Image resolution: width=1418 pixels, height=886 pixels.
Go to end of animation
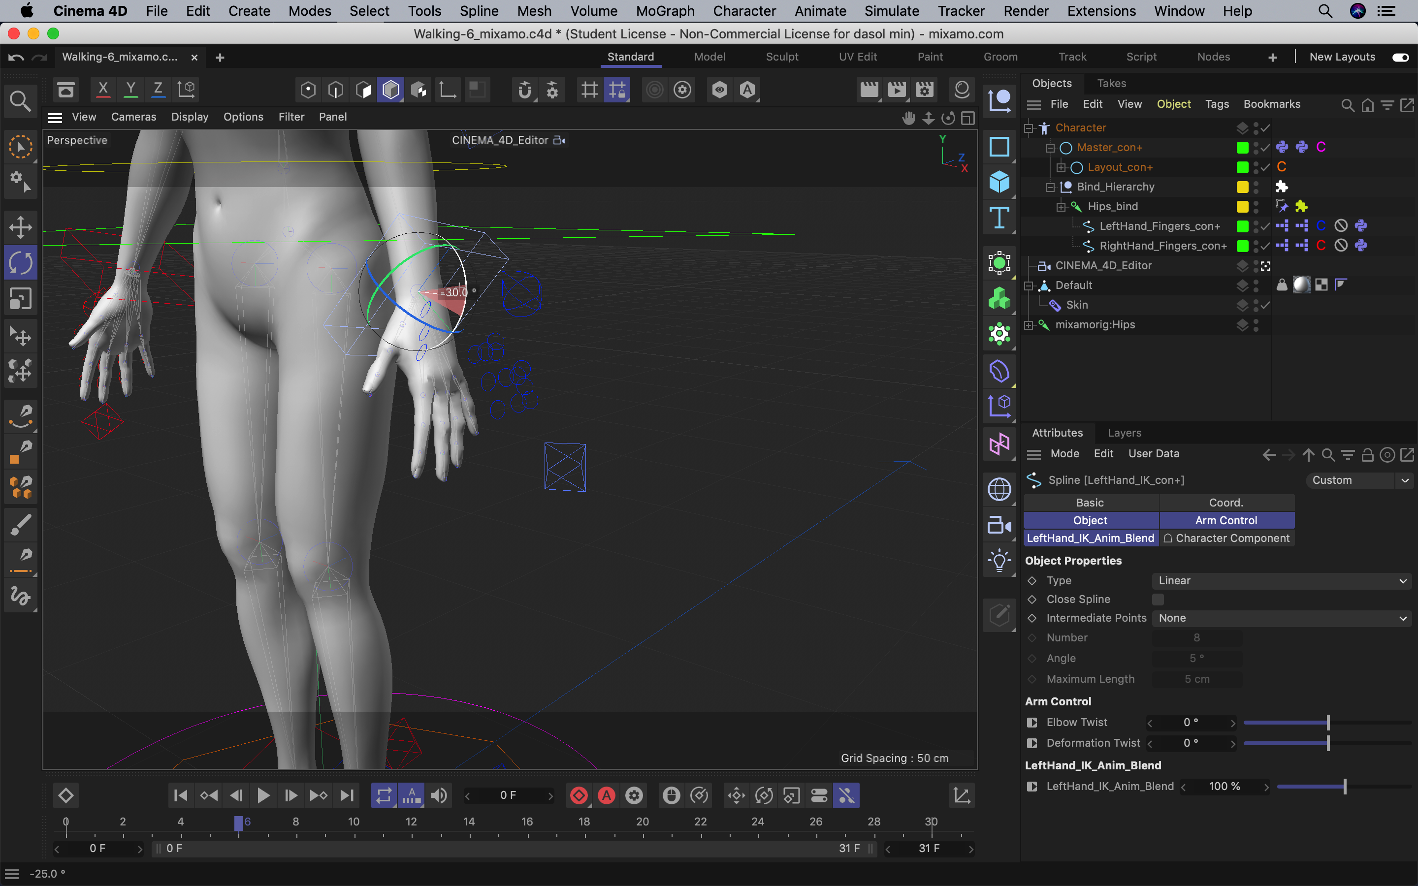click(347, 795)
